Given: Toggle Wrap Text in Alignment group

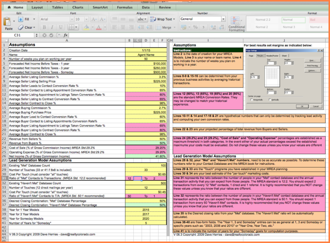Looking at the screenshot, I should 162,19.
